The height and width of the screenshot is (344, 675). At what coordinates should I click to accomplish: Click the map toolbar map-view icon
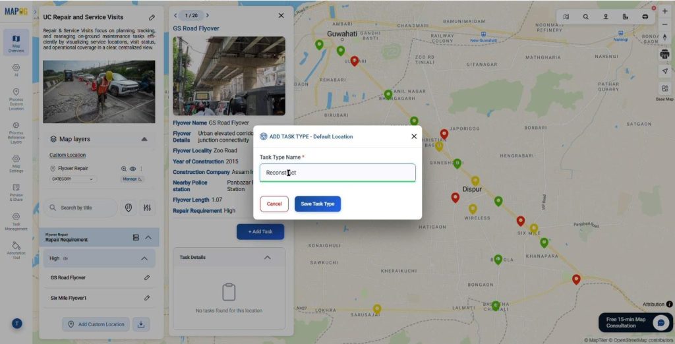tap(566, 16)
